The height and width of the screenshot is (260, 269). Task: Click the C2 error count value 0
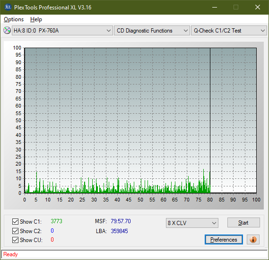point(52,231)
